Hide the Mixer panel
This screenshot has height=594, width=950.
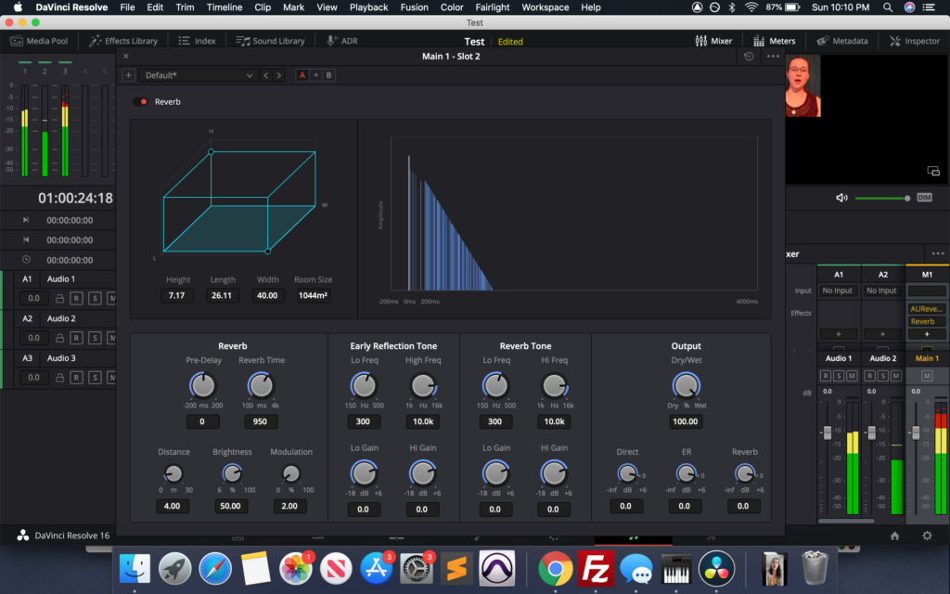(x=713, y=41)
